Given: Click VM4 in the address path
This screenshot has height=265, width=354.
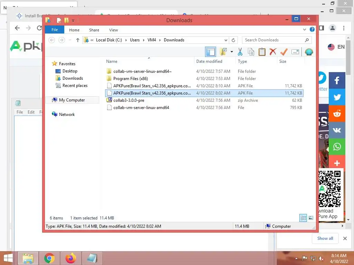Looking at the screenshot, I should click(152, 40).
